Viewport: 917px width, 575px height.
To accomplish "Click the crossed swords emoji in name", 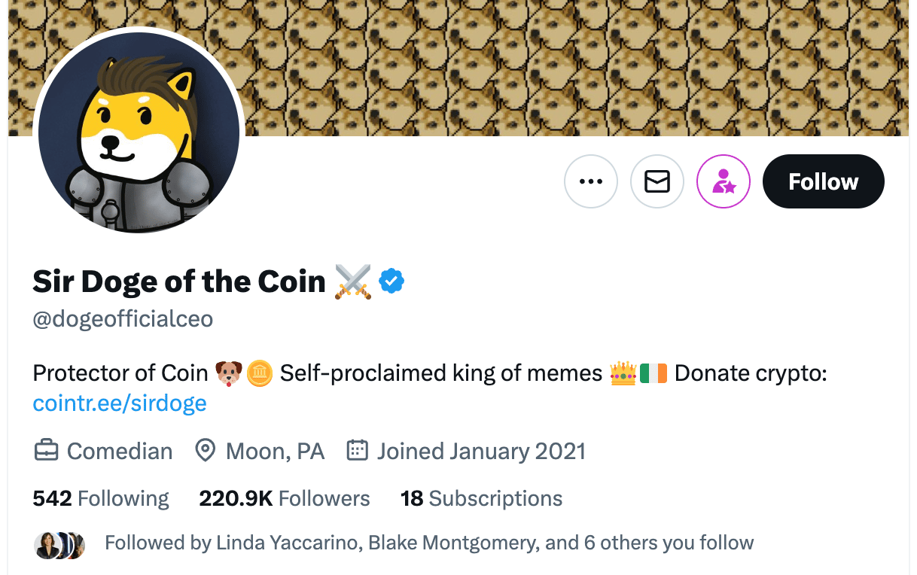I will tap(352, 282).
